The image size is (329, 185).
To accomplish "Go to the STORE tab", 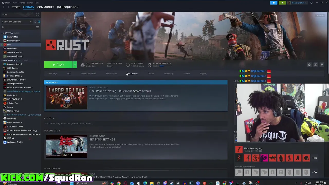I will tap(16, 7).
